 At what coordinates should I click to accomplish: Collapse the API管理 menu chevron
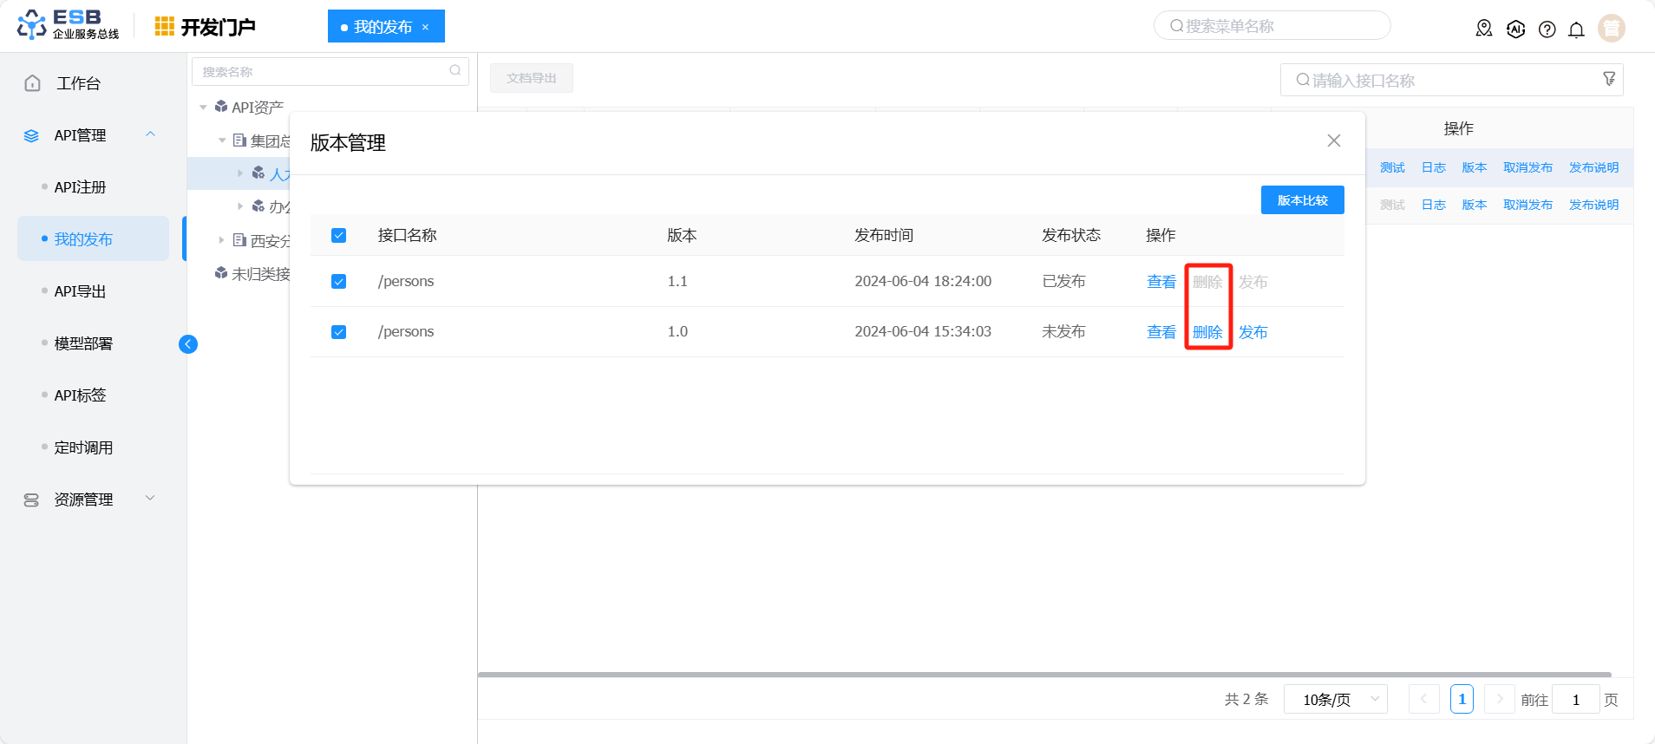click(x=150, y=134)
